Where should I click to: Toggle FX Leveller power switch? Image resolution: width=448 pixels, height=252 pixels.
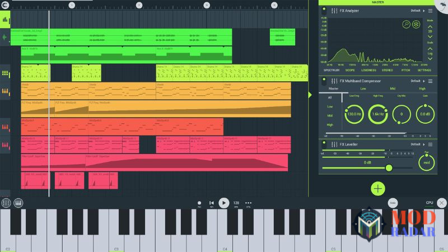tap(324, 144)
